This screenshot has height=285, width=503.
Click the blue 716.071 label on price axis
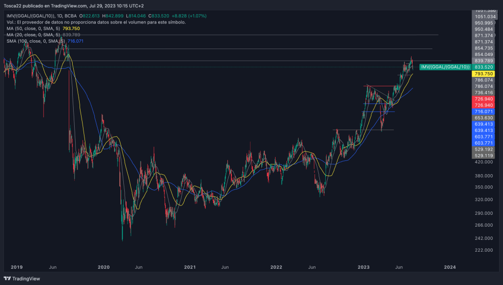tap(483, 112)
